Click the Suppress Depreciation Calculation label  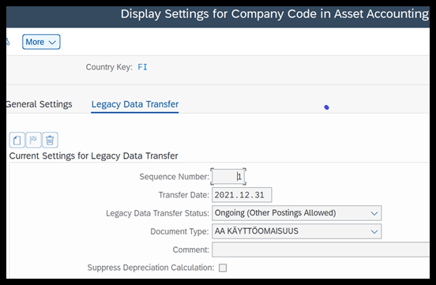[x=151, y=268]
